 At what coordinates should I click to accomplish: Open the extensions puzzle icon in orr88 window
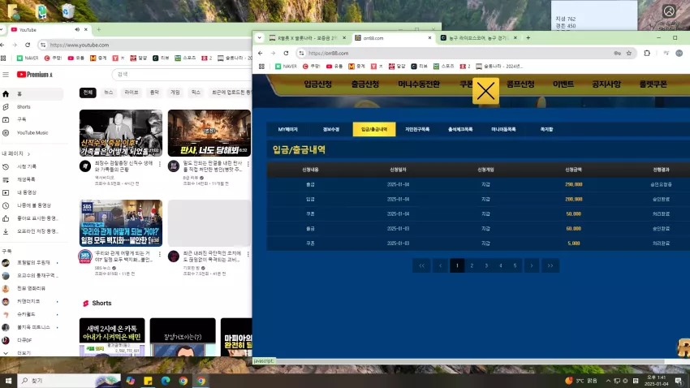647,54
